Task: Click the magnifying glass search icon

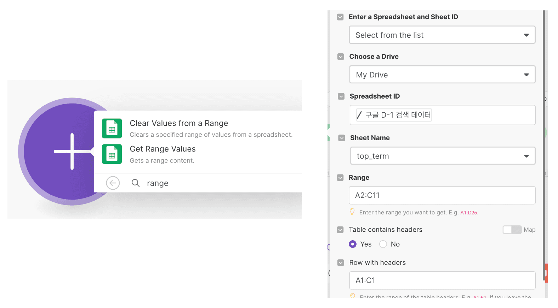Action: [135, 183]
